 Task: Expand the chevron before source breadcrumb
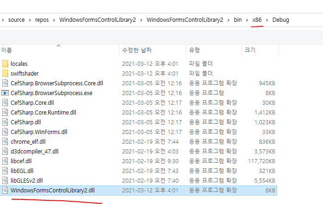pyautogui.click(x=3, y=20)
